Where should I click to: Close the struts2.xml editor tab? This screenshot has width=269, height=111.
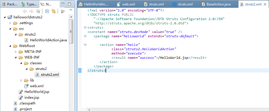265,4
